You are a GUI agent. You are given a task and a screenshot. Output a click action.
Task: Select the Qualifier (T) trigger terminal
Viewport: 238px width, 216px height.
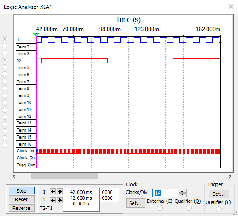[219, 209]
